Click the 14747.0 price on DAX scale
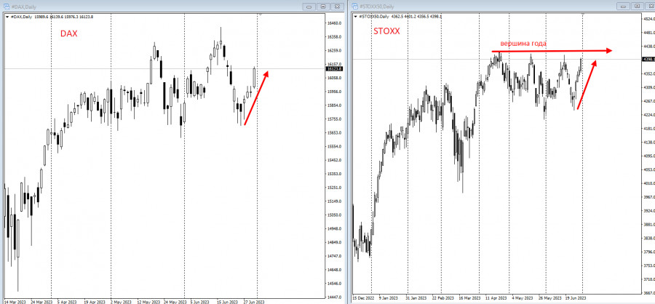The width and height of the screenshot is (655, 304). point(335,256)
